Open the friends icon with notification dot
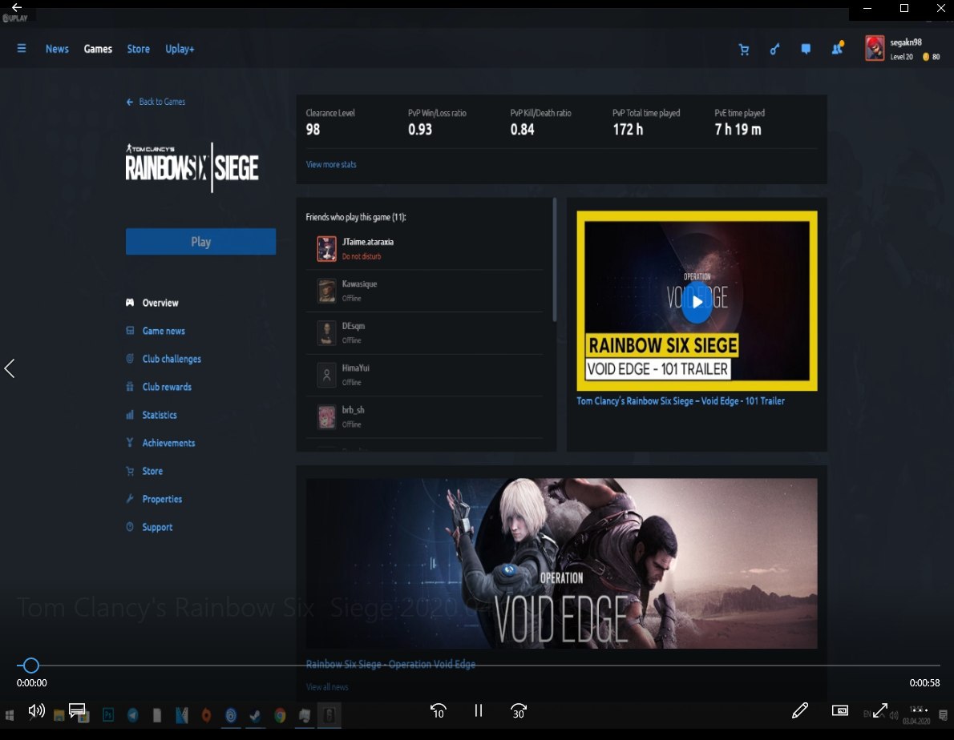The height and width of the screenshot is (740, 954). 838,48
